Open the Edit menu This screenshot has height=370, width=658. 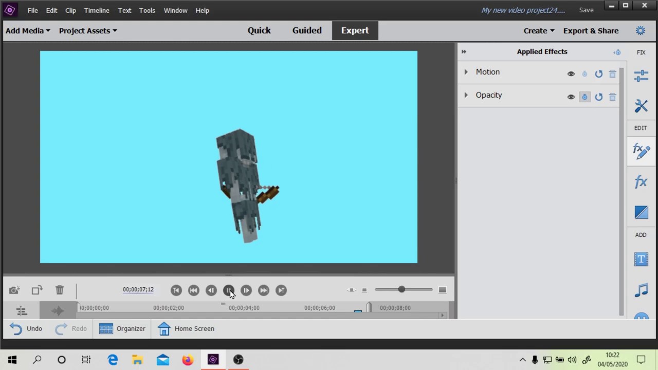tap(51, 10)
